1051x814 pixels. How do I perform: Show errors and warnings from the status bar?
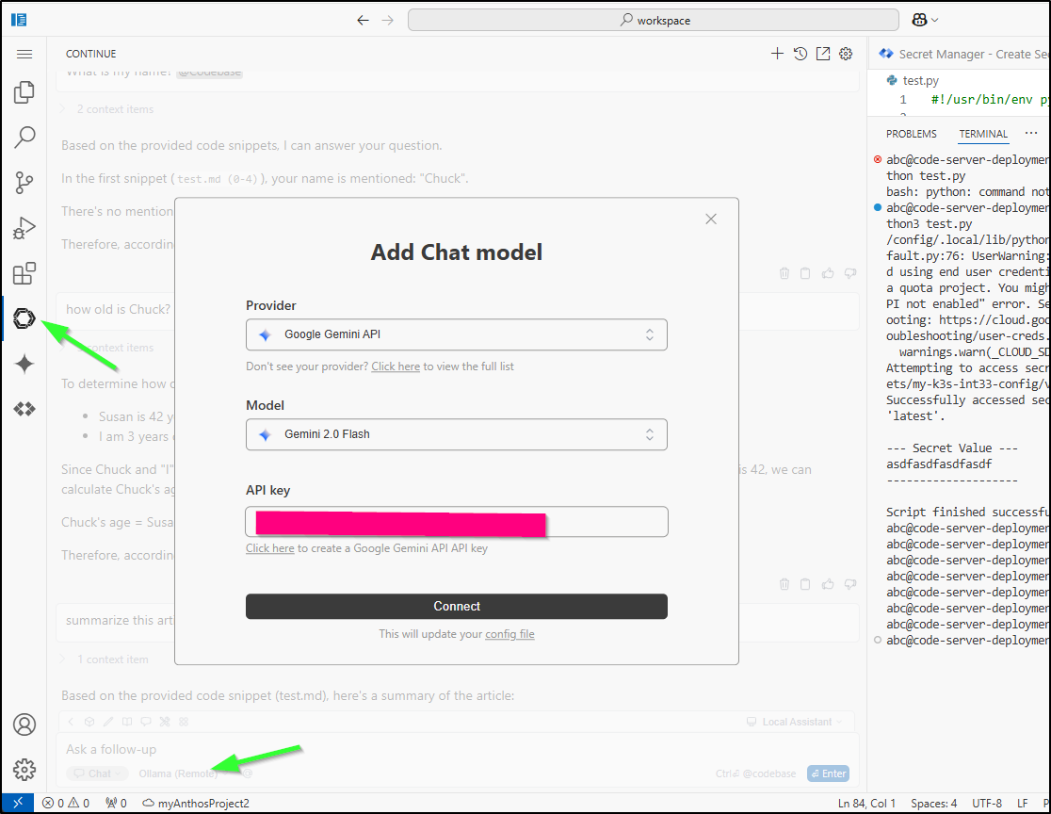click(x=66, y=804)
